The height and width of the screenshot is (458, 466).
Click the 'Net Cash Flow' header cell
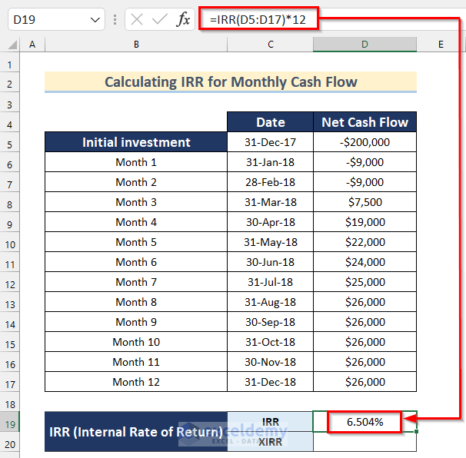[x=364, y=122]
